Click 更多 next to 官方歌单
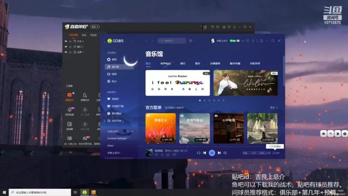 [274, 108]
